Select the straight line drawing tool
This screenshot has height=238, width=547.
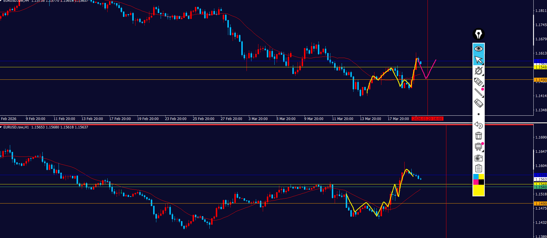[x=478, y=92]
